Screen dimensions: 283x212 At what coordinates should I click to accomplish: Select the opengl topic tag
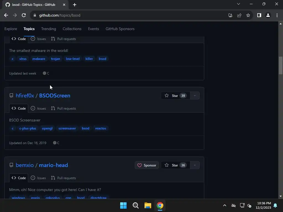click(47, 128)
